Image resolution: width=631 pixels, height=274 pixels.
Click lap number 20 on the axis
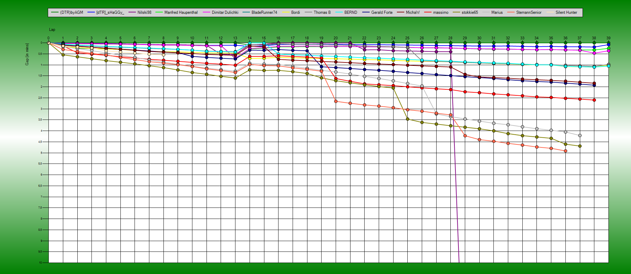tap(336, 38)
